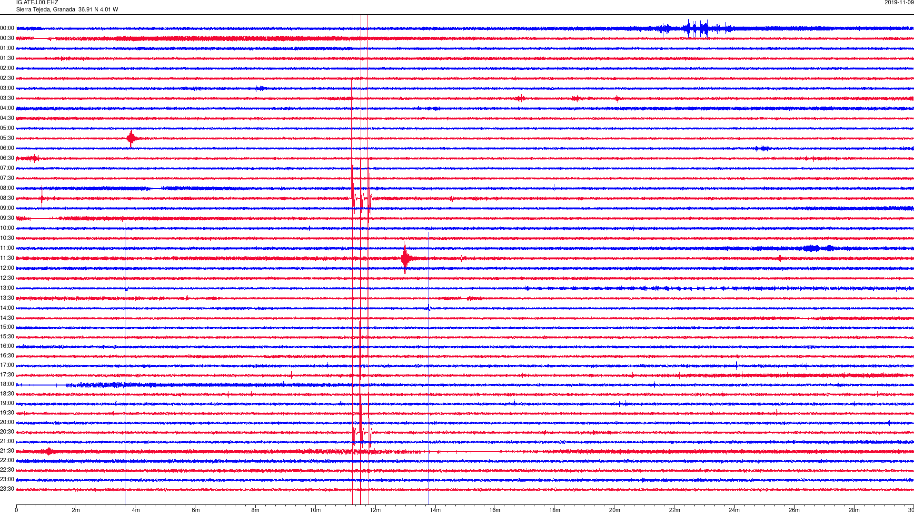The image size is (914, 514).
Task: Select the 00:30 trace time label
Action: pyautogui.click(x=7, y=38)
